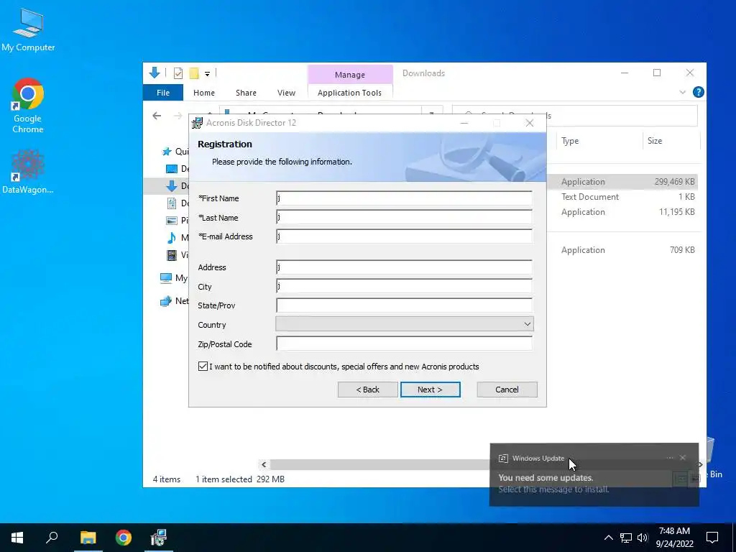Open the File tab in Explorer
This screenshot has width=736, height=552.
click(163, 93)
